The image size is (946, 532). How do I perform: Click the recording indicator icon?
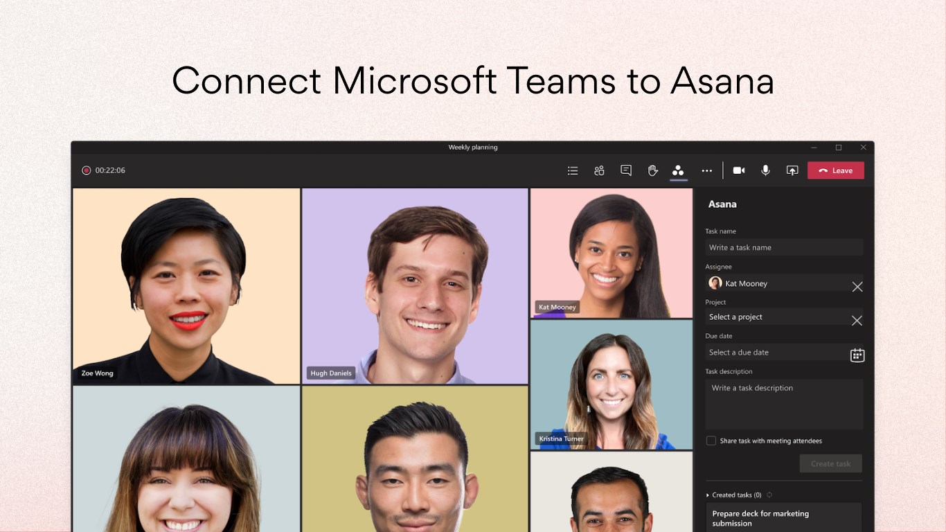pos(87,170)
